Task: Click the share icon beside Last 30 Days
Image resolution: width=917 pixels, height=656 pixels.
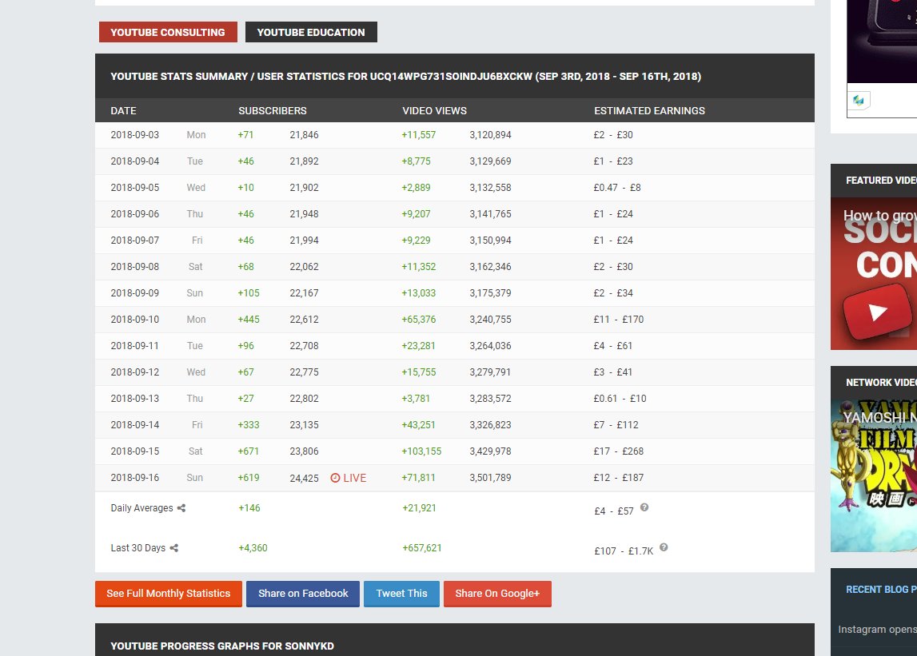Action: point(173,548)
